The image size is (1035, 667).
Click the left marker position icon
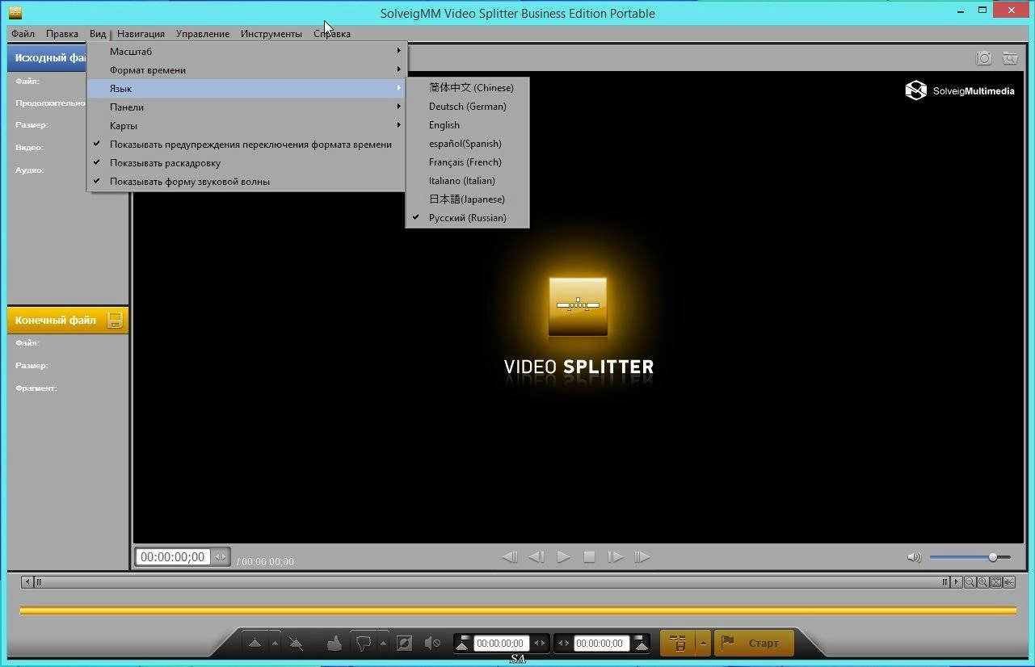point(462,644)
